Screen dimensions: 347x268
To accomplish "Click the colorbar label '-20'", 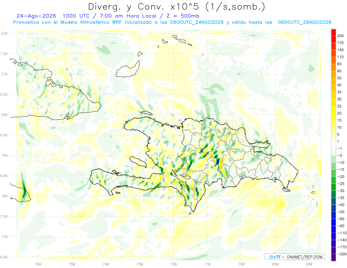I will pos(342,177).
